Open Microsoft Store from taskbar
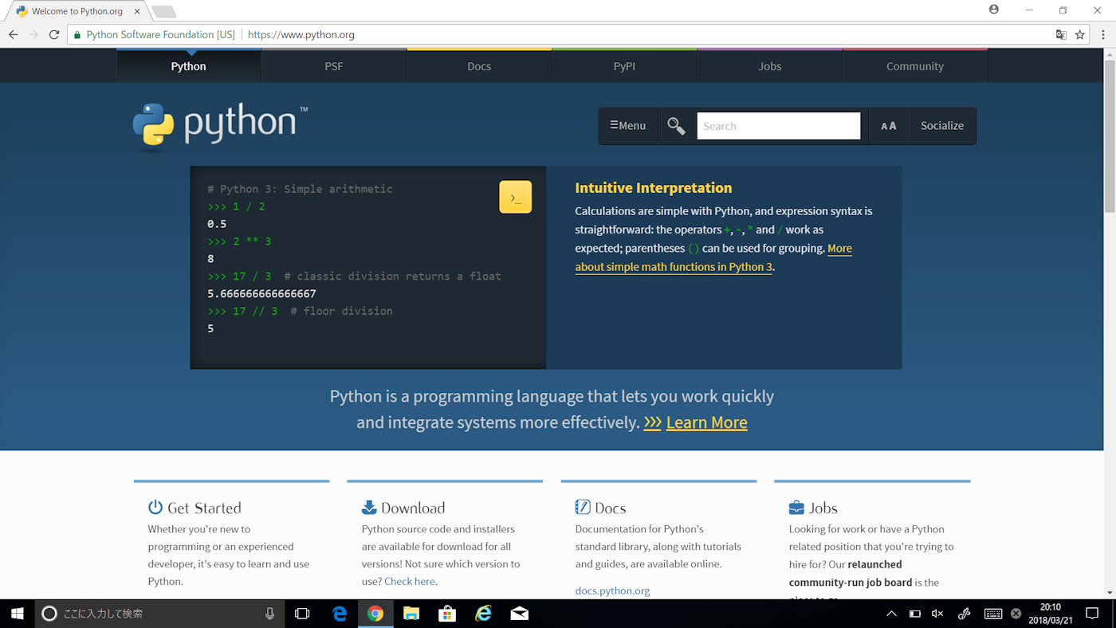The image size is (1116, 628). (x=447, y=614)
